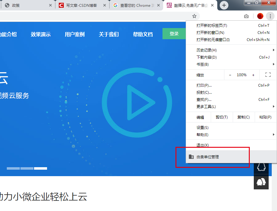Open the 帮助文档 navigation link
Viewport: 277px width, 211px height.
(x=143, y=34)
